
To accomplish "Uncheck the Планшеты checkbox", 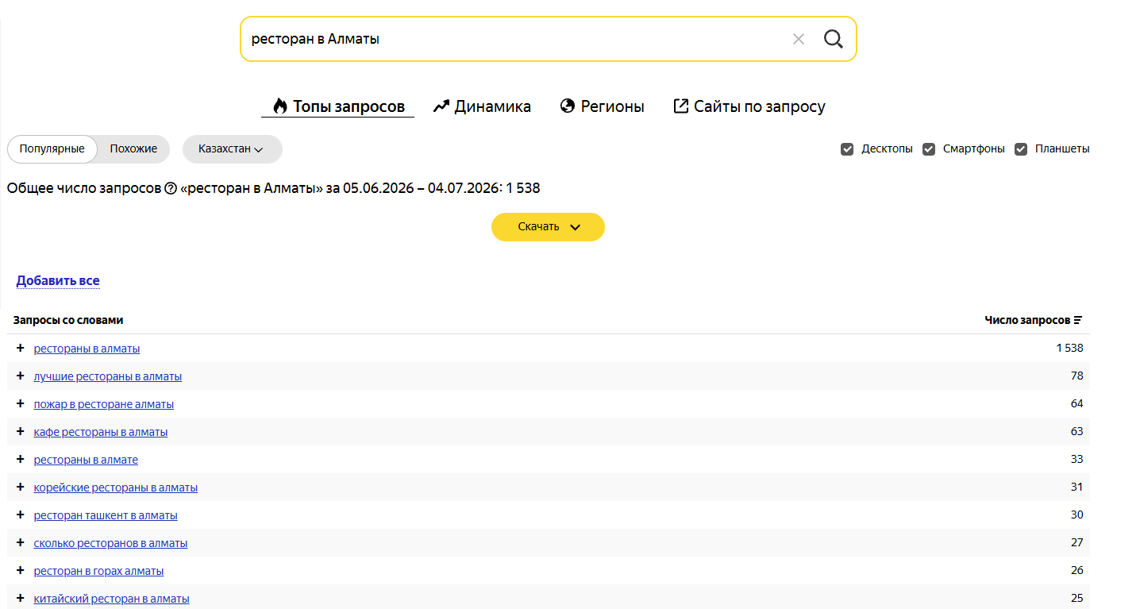I will coord(1021,149).
